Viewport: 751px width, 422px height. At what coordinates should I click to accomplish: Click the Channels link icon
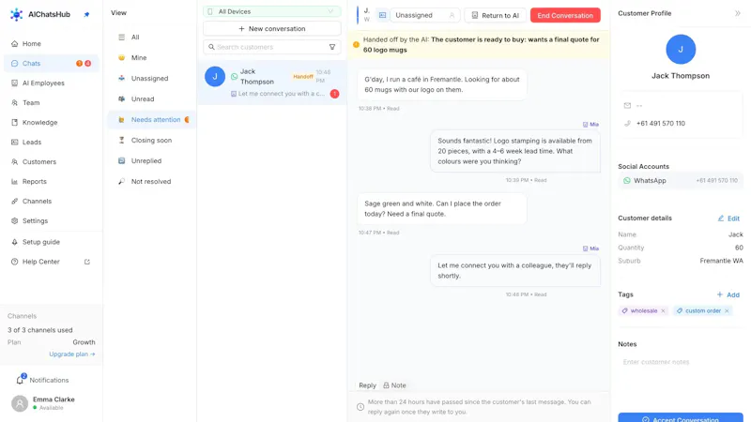14,201
